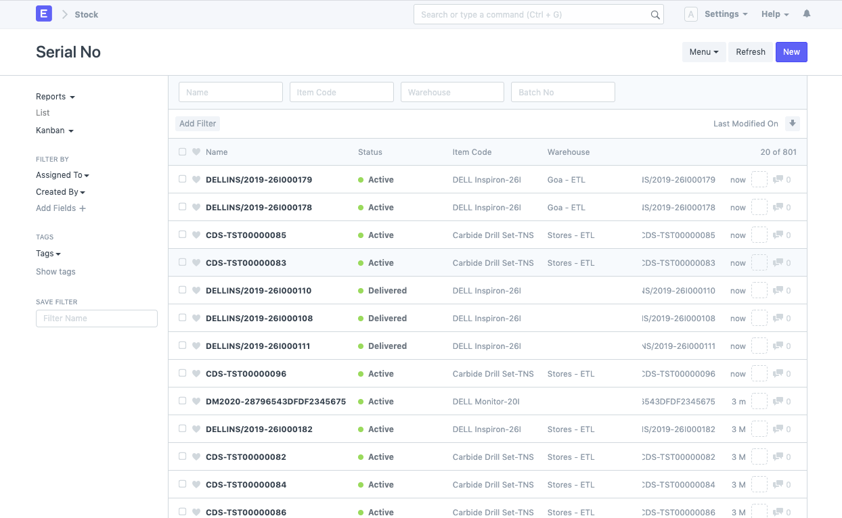Open notifications via the bell icon
The height and width of the screenshot is (518, 842).
coord(806,14)
